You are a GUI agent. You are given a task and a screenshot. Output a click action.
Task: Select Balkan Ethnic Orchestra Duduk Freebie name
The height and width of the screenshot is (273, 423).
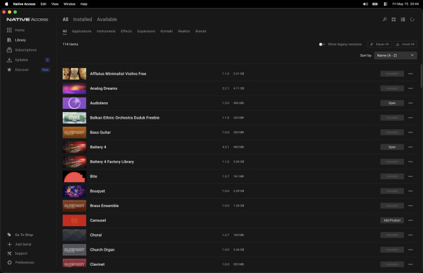point(125,117)
